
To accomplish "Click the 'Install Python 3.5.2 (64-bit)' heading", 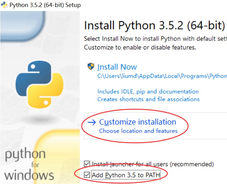I will pos(154,26).
